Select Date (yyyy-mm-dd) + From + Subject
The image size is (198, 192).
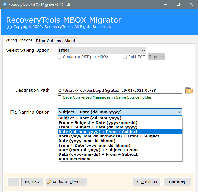pos(120,154)
